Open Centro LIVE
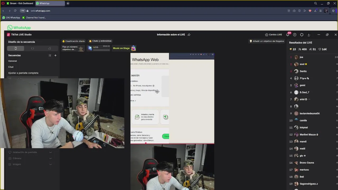The height and width of the screenshot is (190, 338). 274,35
